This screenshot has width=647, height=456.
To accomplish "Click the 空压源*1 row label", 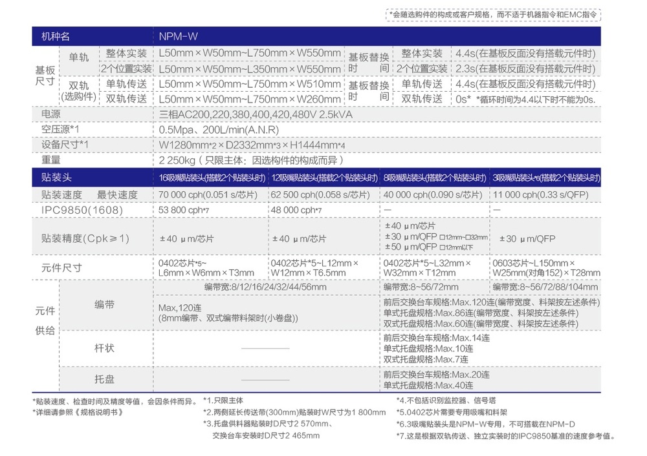I will coord(60,129).
